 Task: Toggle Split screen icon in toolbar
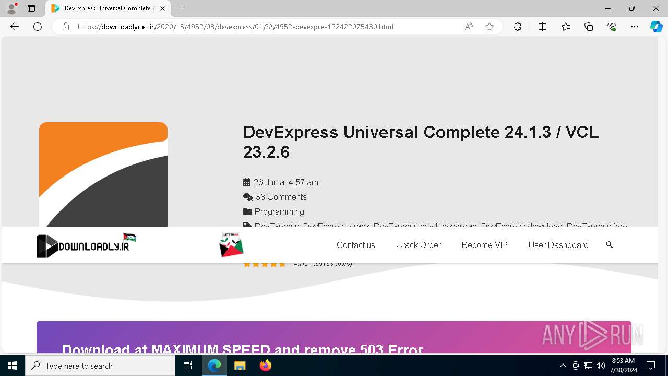point(542,27)
